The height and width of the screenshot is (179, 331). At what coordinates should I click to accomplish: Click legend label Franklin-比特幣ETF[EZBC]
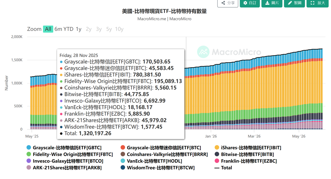(x=249, y=161)
